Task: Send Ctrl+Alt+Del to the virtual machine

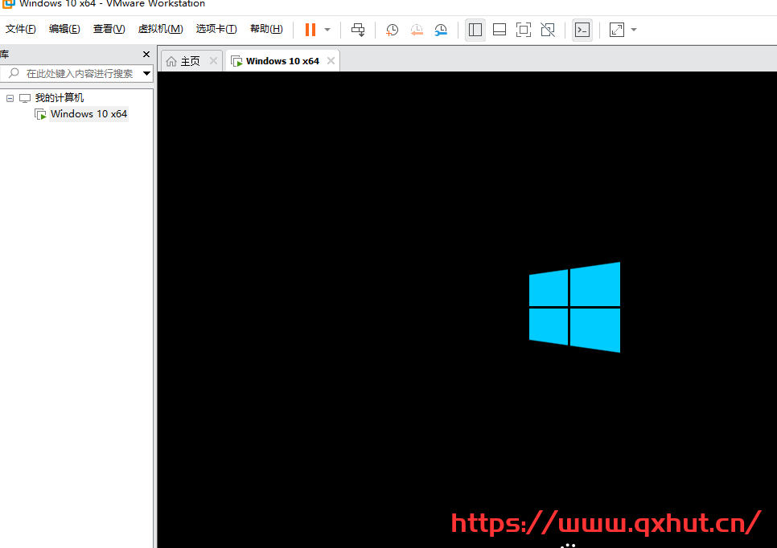Action: pos(358,30)
